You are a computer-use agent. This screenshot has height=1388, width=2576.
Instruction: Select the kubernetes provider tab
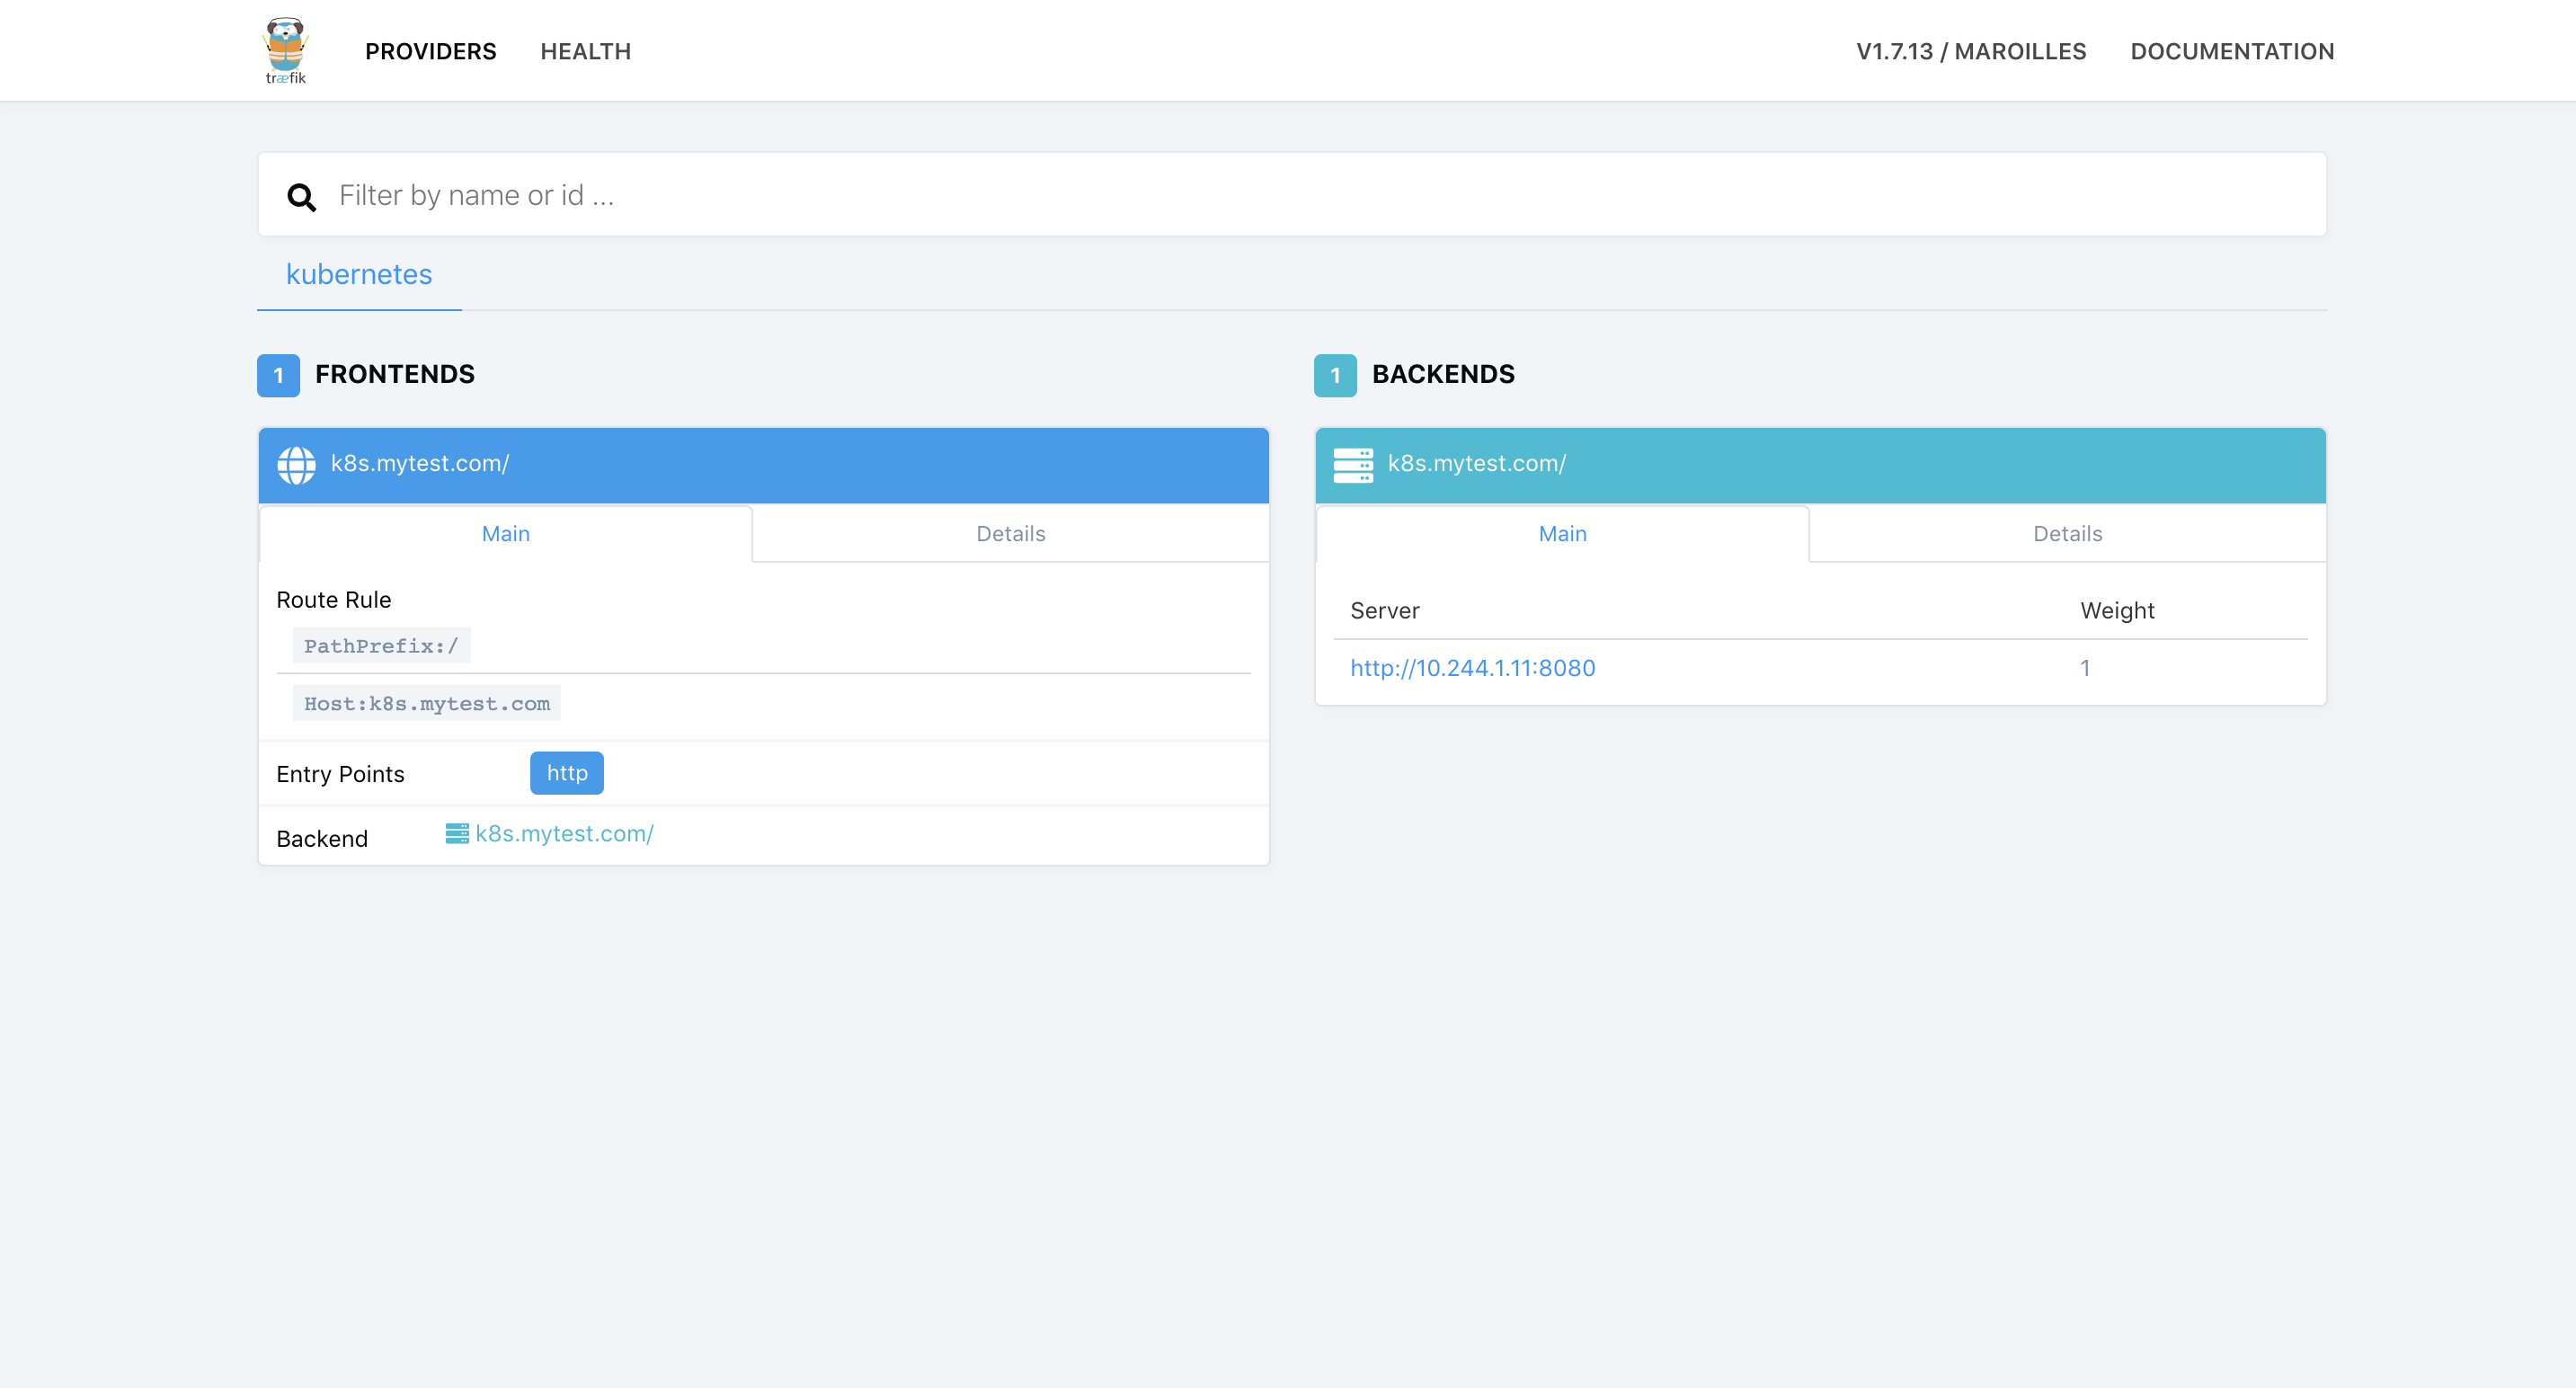click(359, 275)
